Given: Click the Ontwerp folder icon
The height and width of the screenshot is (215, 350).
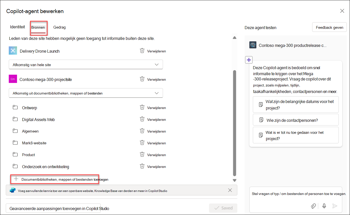Looking at the screenshot, I should click(x=15, y=107).
